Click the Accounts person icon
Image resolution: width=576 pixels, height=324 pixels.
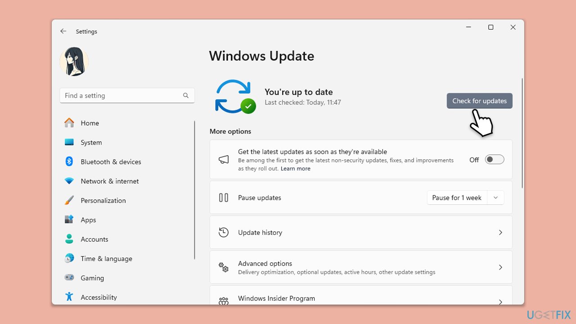click(x=69, y=239)
